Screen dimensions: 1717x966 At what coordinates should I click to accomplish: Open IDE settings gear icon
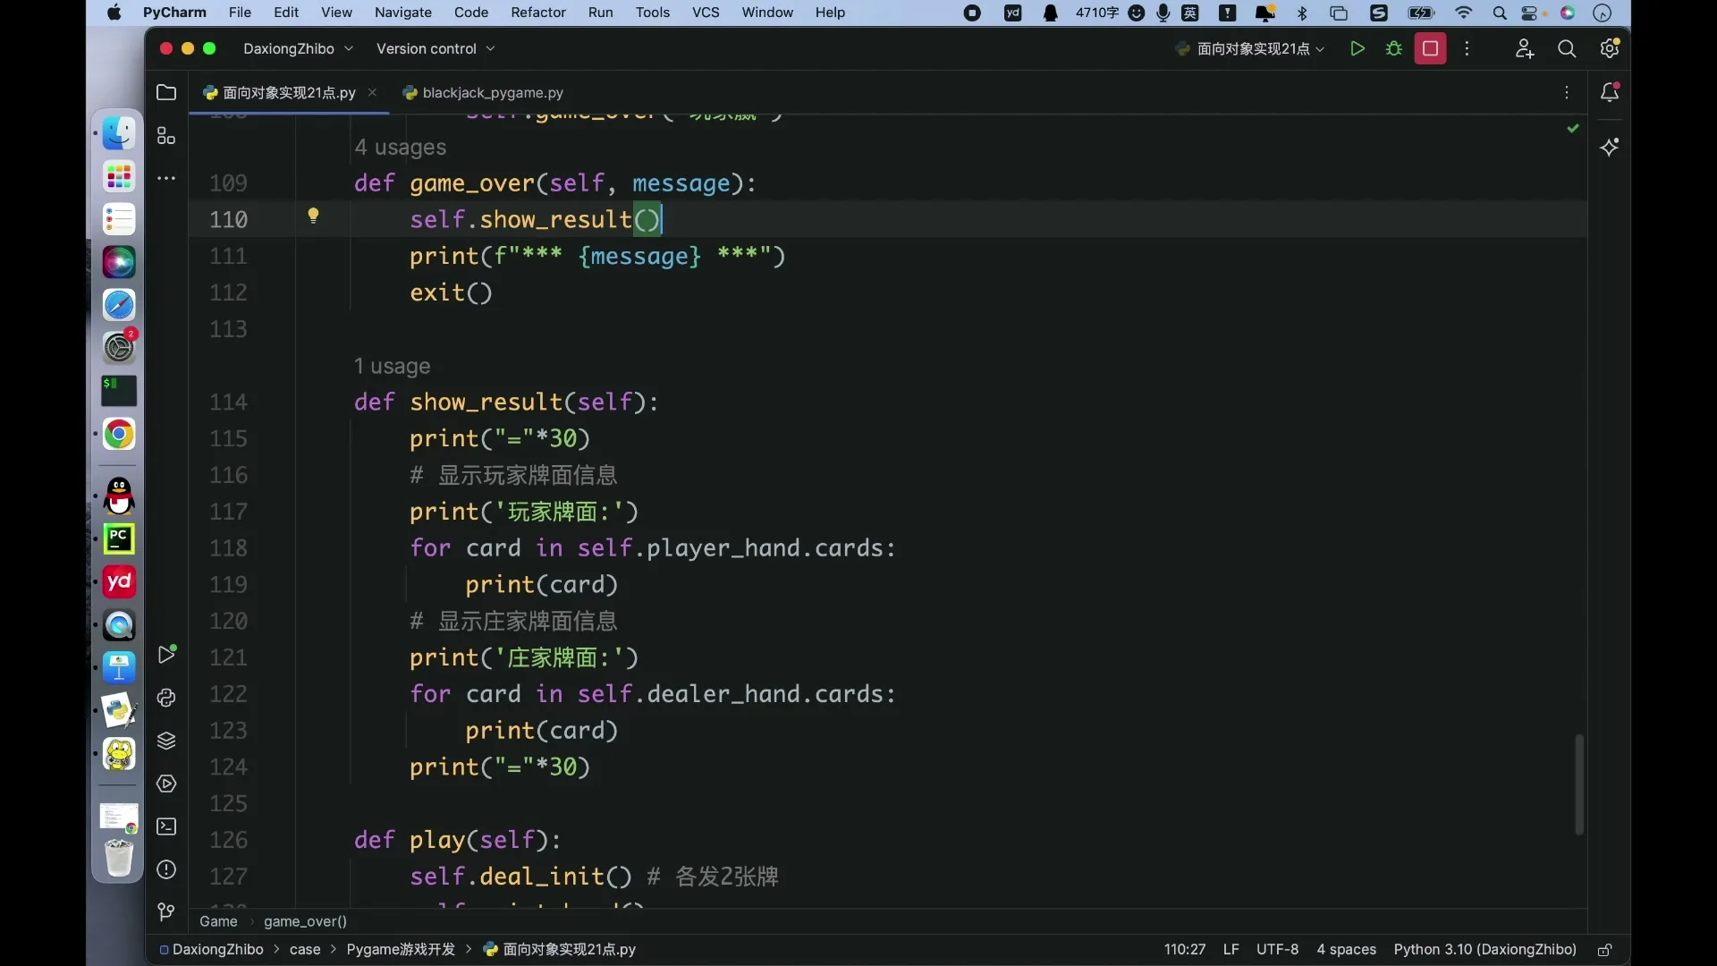point(1610,49)
